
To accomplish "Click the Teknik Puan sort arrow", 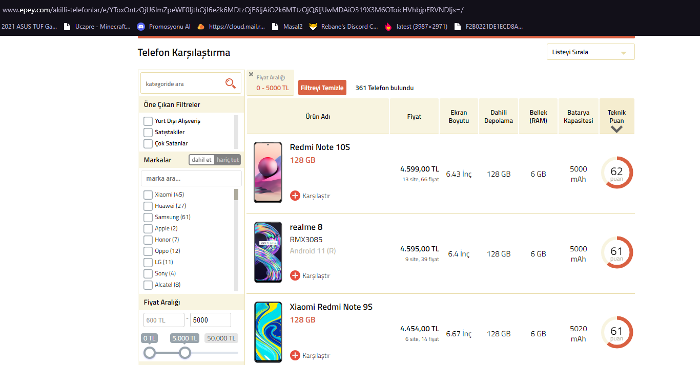I will coord(616,129).
